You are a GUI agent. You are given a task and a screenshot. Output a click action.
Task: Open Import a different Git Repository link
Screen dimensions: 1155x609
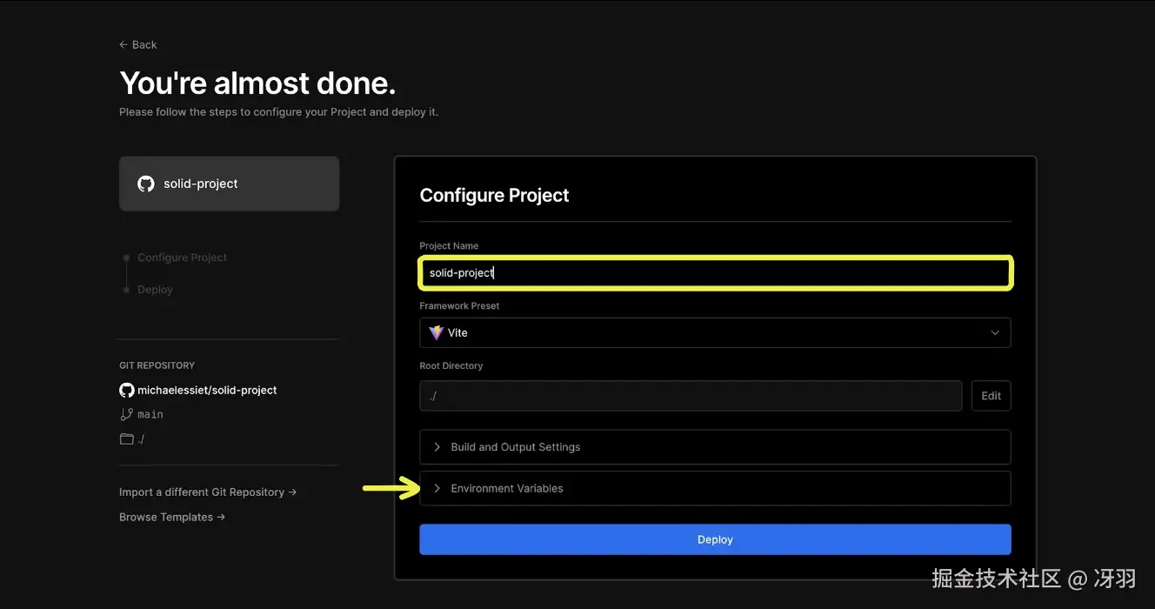click(208, 492)
